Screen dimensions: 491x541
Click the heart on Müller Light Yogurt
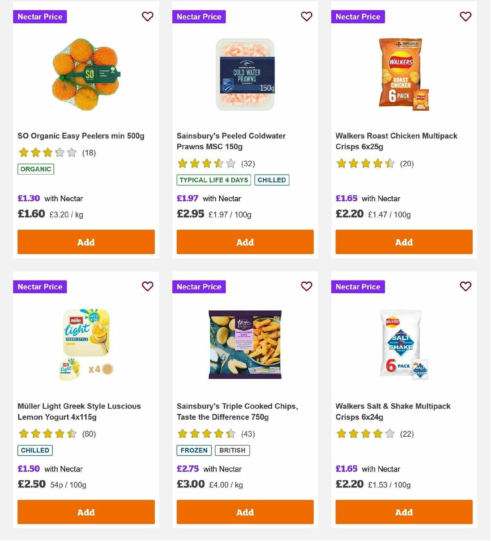[x=147, y=287]
